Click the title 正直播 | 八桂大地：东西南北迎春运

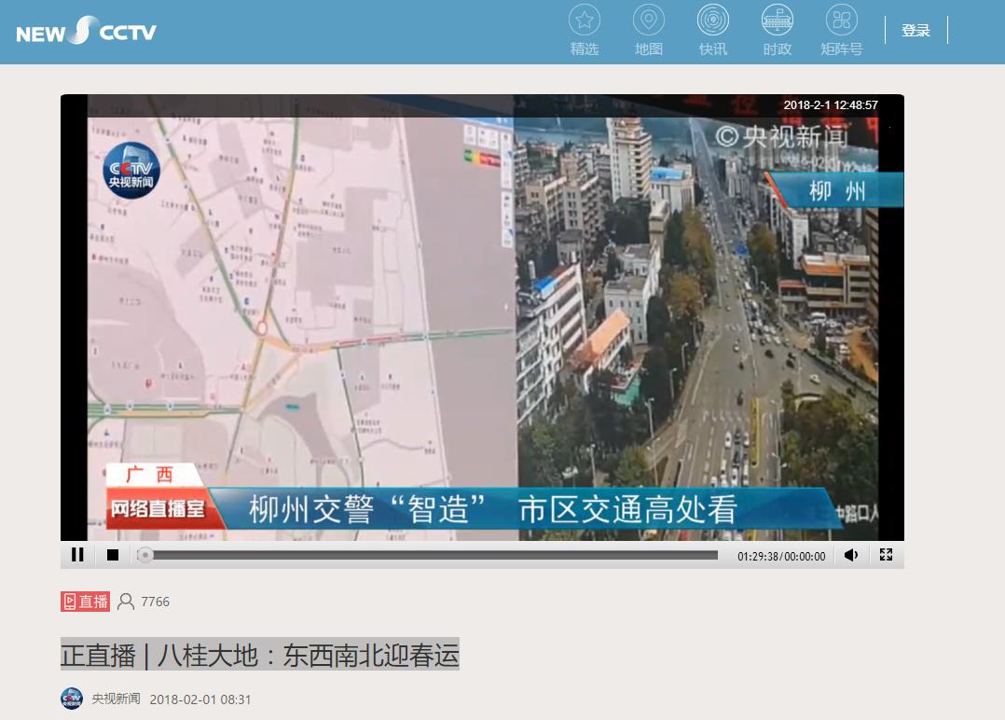tap(259, 655)
